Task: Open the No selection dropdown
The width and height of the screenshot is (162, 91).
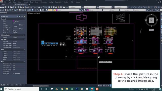Action: coord(9,16)
